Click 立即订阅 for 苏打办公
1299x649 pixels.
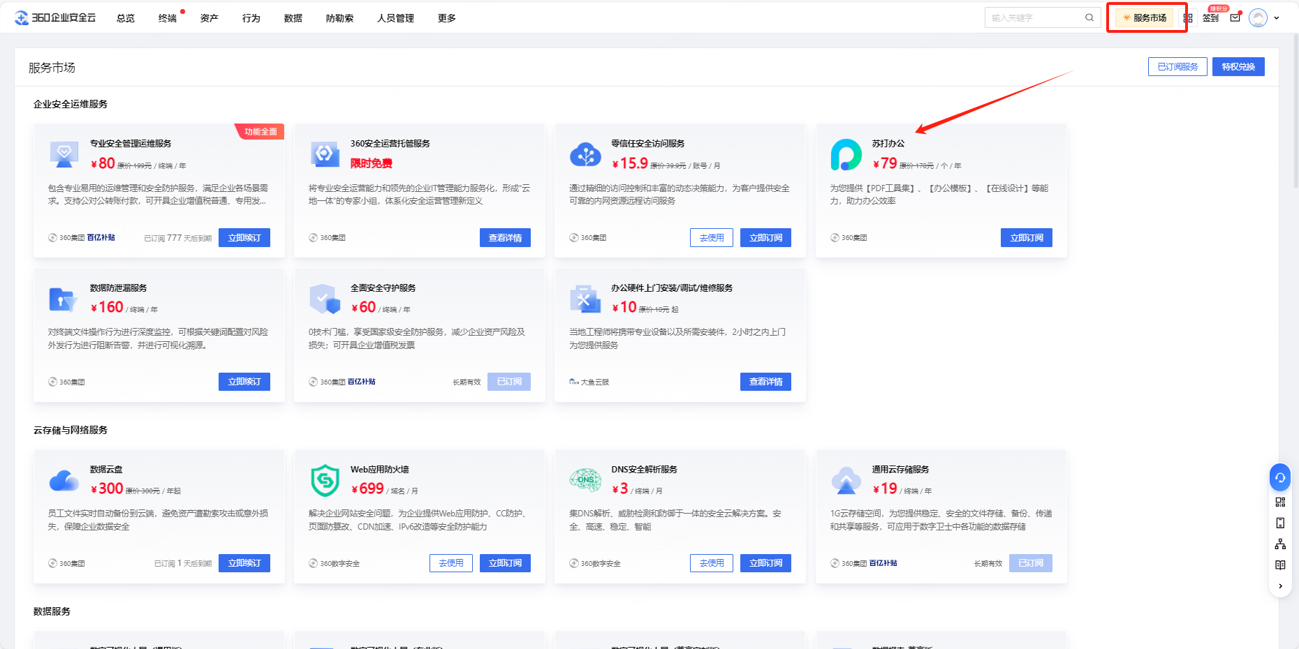coord(1027,237)
